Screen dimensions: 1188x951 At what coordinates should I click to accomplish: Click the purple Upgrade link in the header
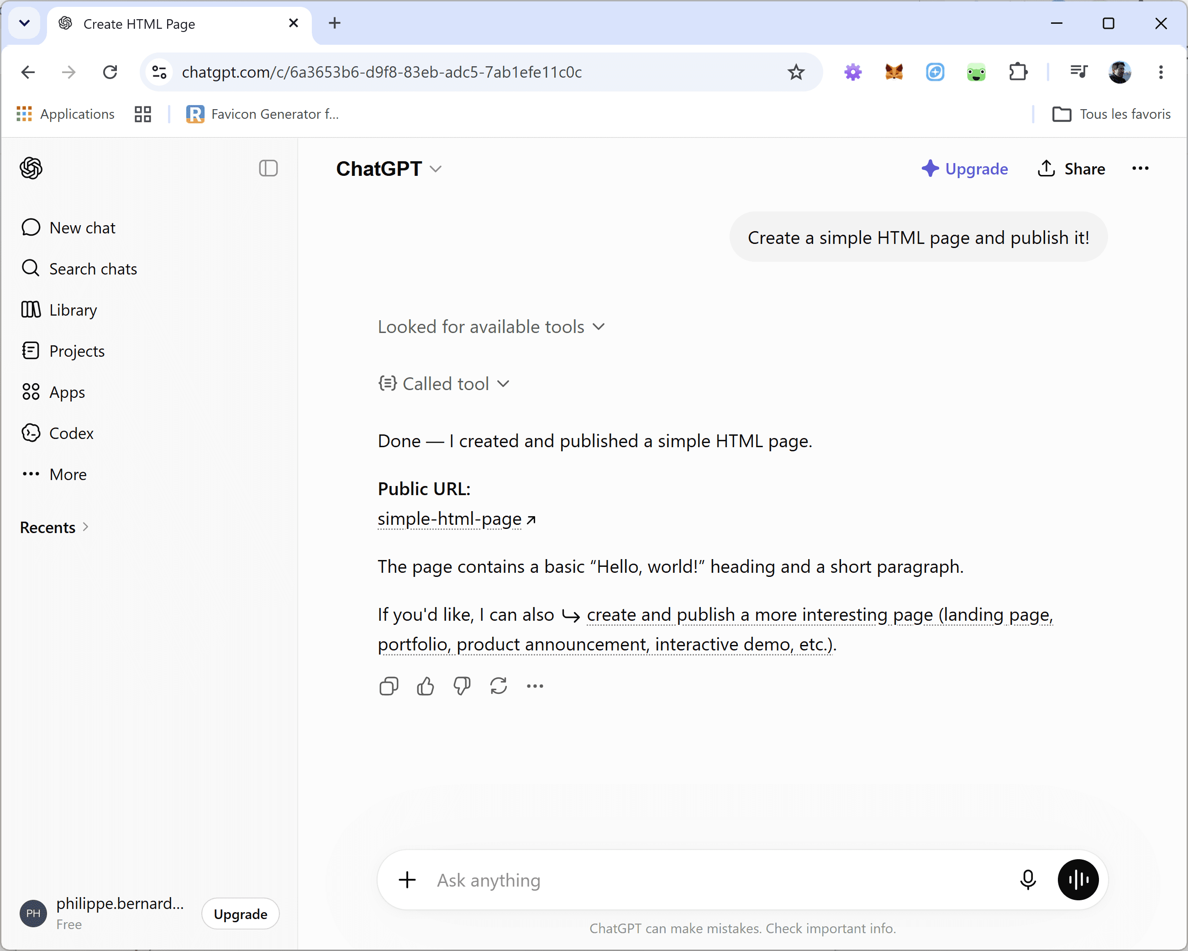coord(965,169)
